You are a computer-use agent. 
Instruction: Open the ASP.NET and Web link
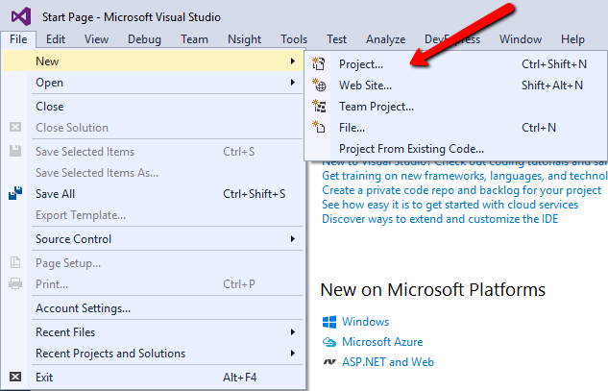[388, 362]
